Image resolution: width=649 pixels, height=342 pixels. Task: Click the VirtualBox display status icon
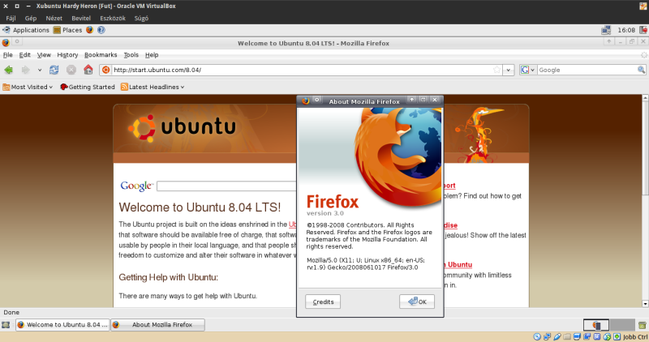point(577,336)
